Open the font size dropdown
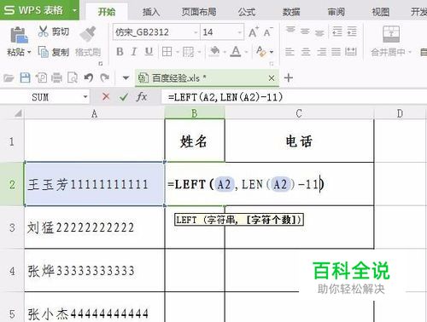The image size is (427, 322). [240, 32]
